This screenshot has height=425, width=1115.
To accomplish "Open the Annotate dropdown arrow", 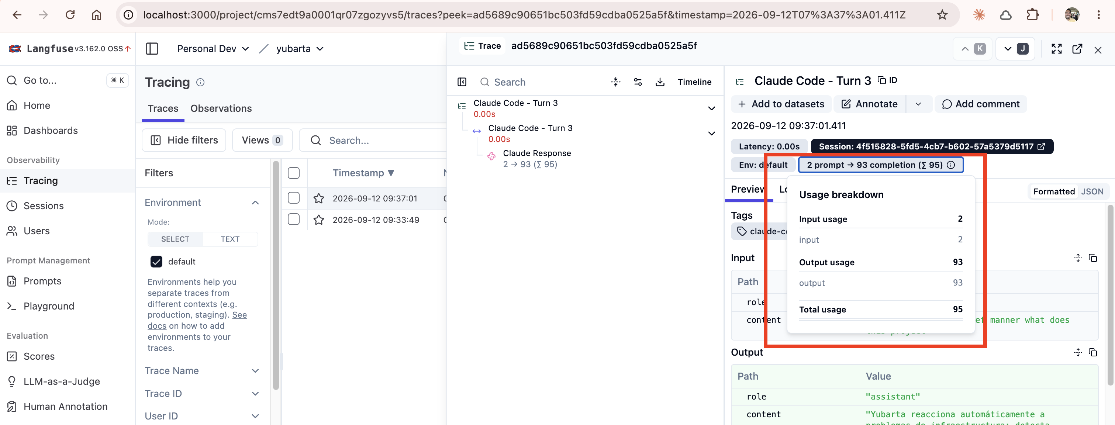I will [x=918, y=104].
